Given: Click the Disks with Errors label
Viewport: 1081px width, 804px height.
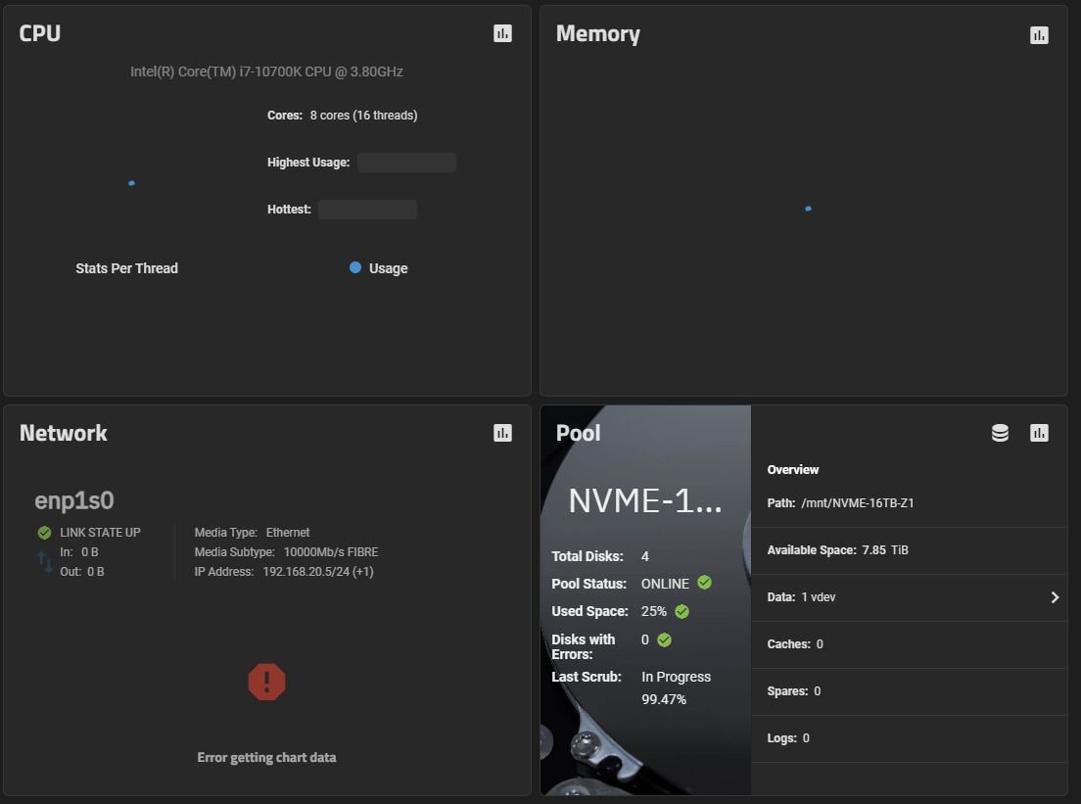Looking at the screenshot, I should pyautogui.click(x=584, y=646).
